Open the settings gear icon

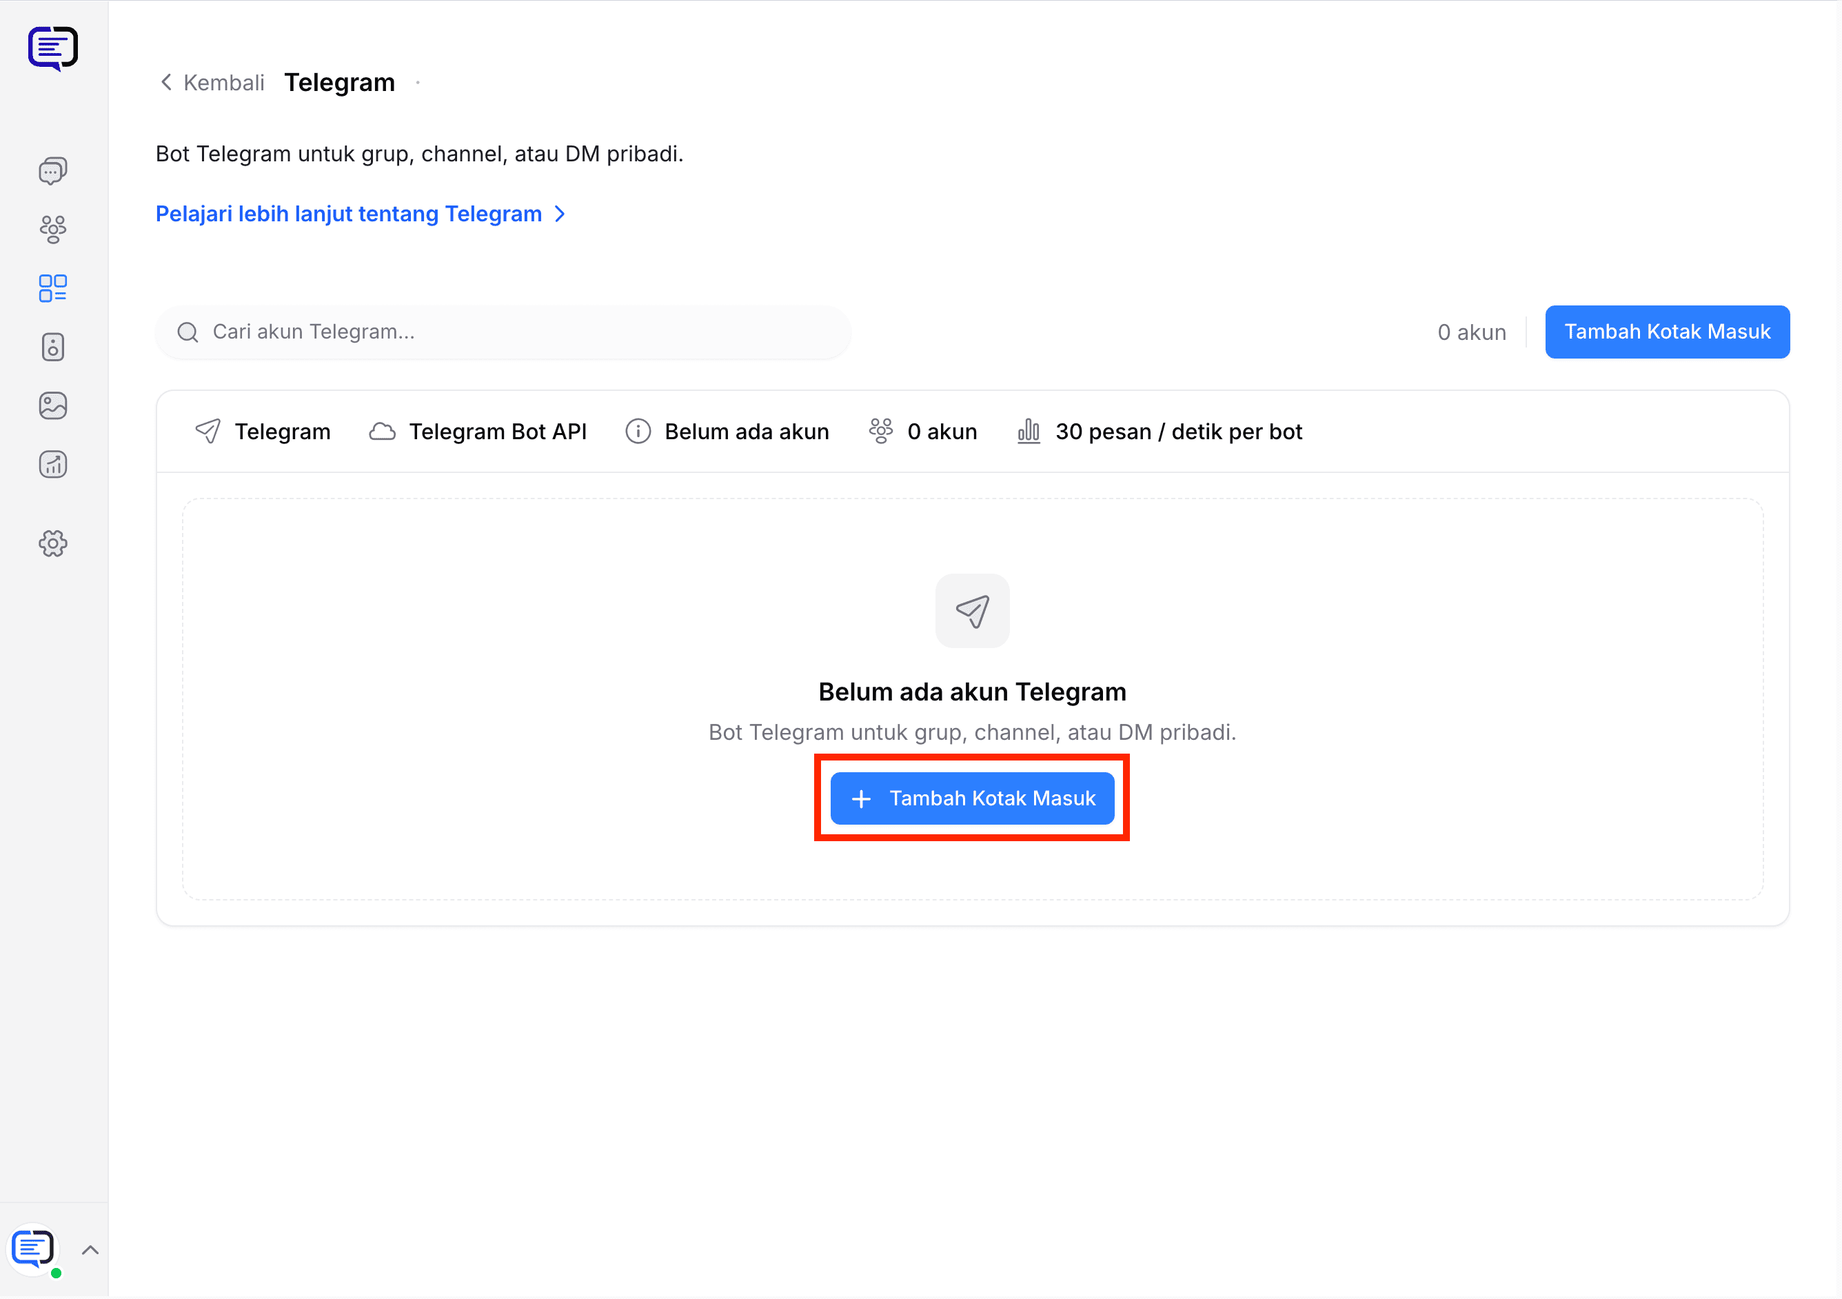point(53,544)
